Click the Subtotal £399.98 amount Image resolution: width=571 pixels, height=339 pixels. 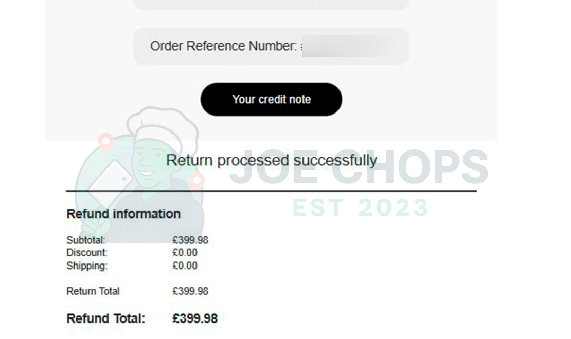point(190,239)
